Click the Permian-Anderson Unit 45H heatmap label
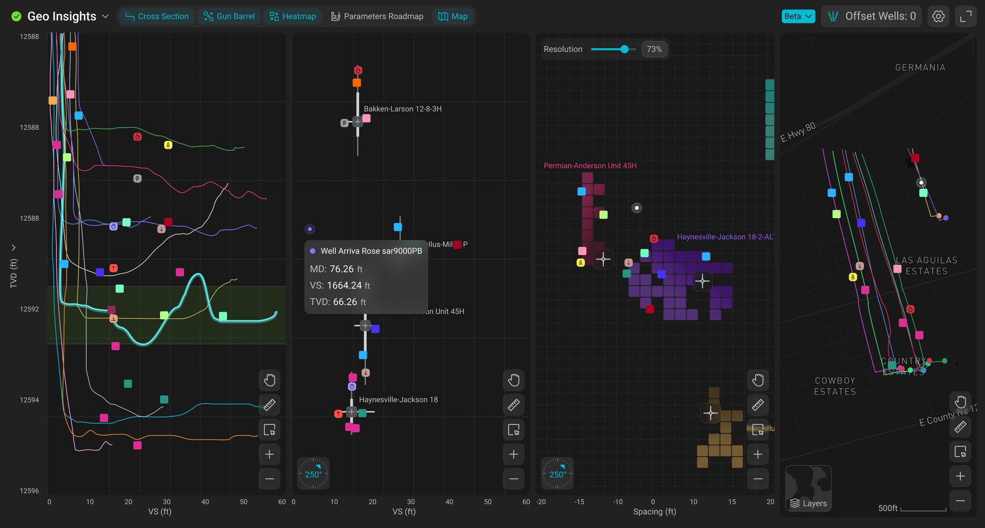Image resolution: width=985 pixels, height=528 pixels. 590,166
